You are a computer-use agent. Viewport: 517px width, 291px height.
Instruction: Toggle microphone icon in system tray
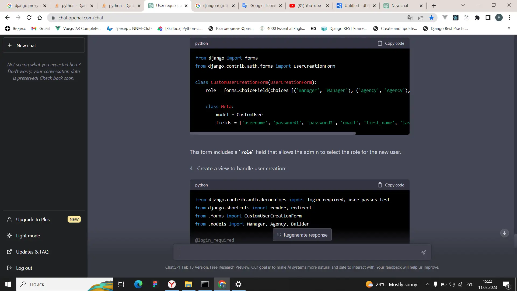[435, 284]
